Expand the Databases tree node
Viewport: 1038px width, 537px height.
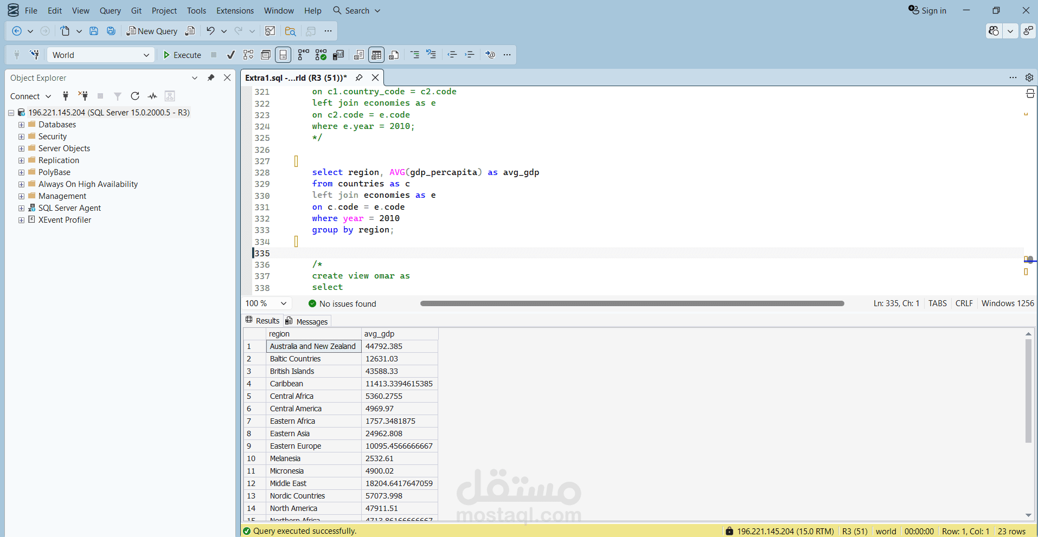[x=21, y=124]
